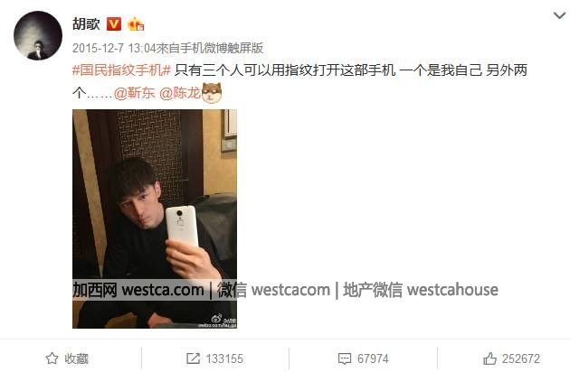The width and height of the screenshot is (570, 372).
Task: Enlarge the selfie photo with white phone
Action: click(155, 219)
